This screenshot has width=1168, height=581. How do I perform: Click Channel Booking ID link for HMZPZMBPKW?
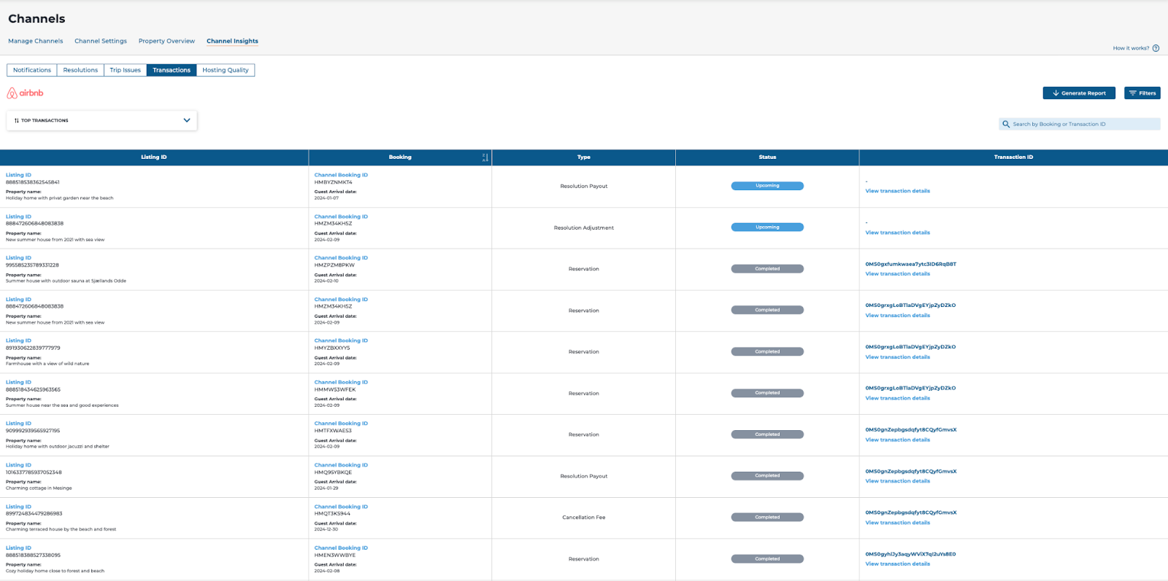(x=341, y=258)
